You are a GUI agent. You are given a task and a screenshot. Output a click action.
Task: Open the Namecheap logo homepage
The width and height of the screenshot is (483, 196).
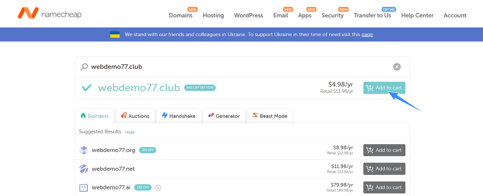pyautogui.click(x=50, y=14)
